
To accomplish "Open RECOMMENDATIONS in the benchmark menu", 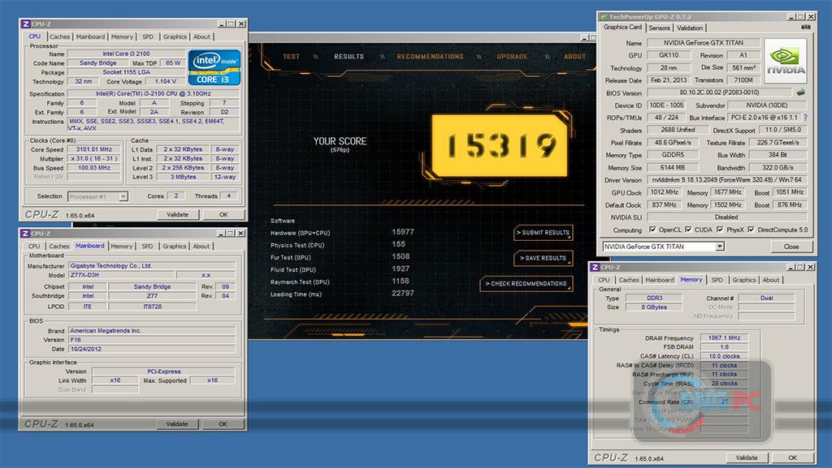I will pyautogui.click(x=430, y=57).
